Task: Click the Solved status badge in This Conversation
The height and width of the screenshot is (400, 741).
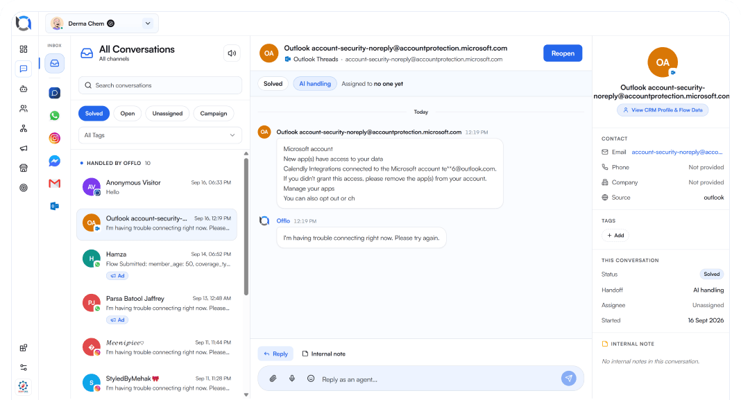Action: tap(712, 275)
